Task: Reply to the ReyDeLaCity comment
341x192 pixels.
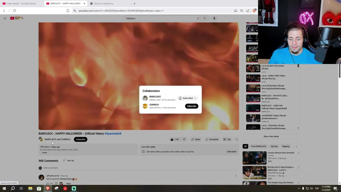Action: point(68,183)
